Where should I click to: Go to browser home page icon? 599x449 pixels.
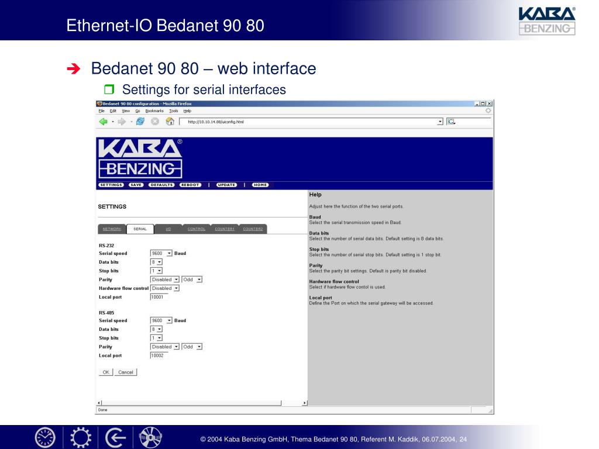point(170,122)
